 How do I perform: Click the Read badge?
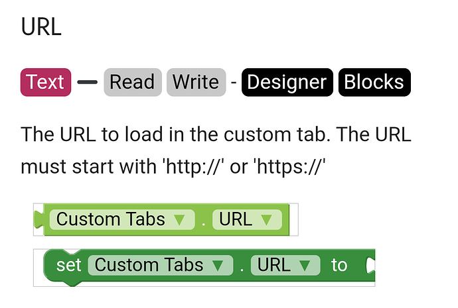click(x=133, y=82)
